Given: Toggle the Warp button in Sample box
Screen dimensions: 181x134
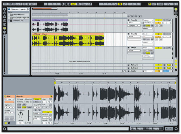Looking at the screenshot, I should (37, 99).
